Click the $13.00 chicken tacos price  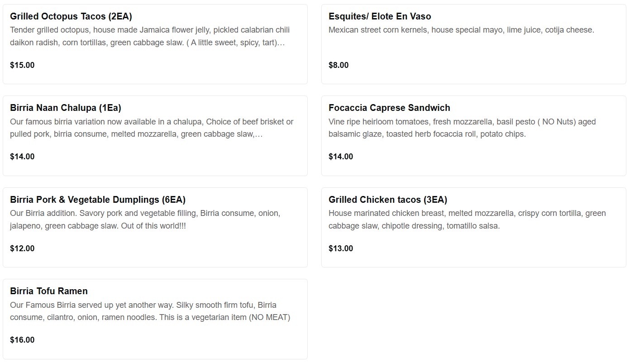pyautogui.click(x=341, y=248)
